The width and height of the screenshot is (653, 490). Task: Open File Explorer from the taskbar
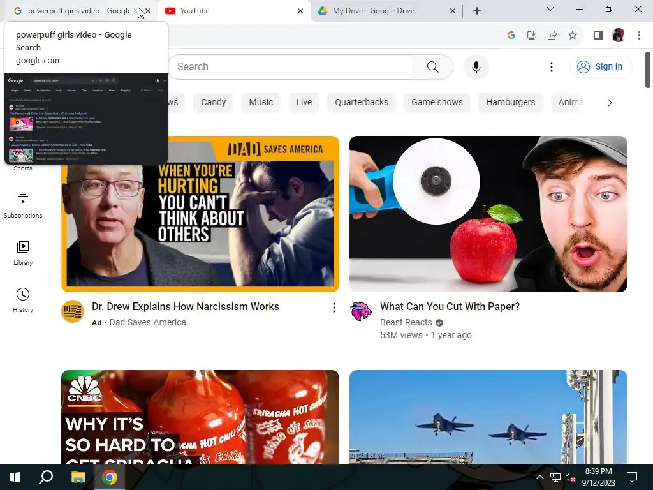tap(78, 477)
